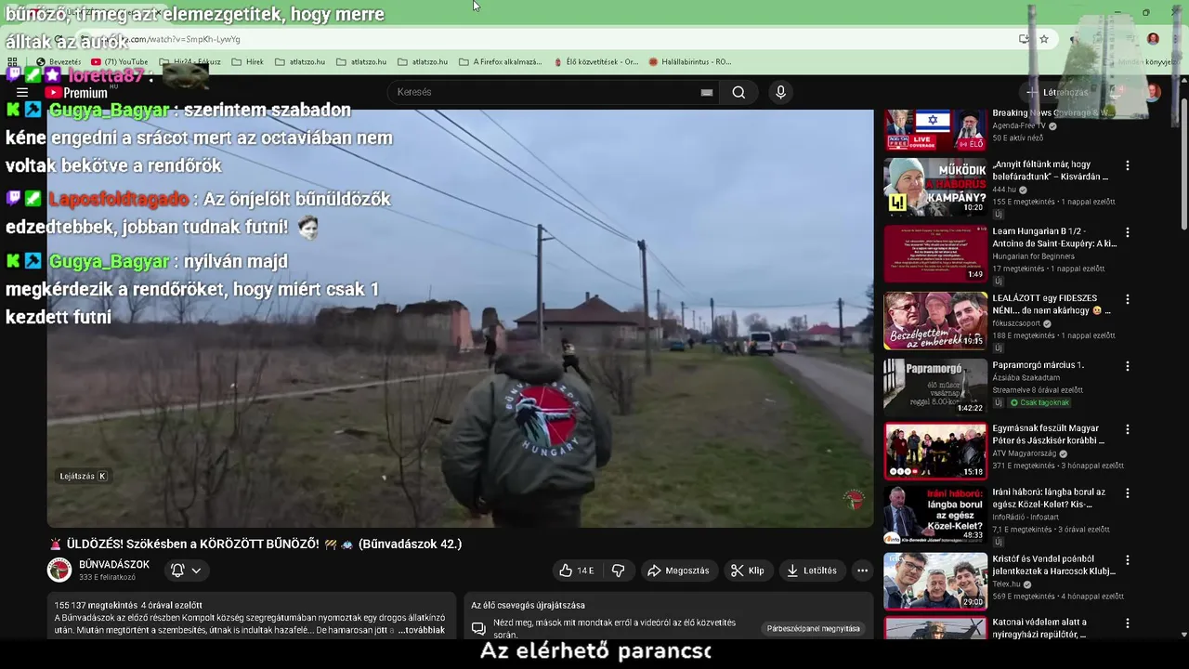The width and height of the screenshot is (1189, 669).
Task: Open the Hírek bookmarks folder
Action: click(247, 62)
